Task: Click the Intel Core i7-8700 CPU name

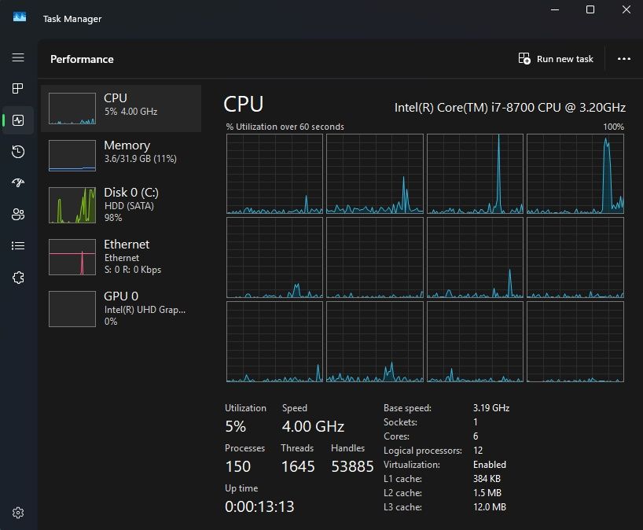Action: (509, 108)
